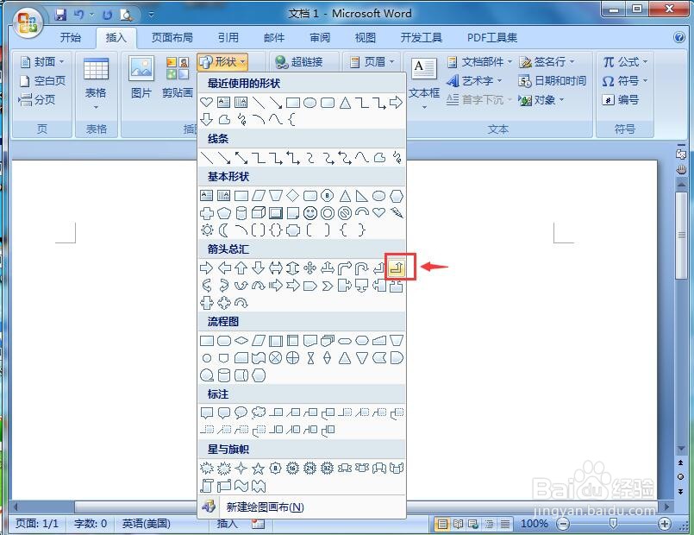Choose the highlighted bent-up arrow shape

click(397, 268)
